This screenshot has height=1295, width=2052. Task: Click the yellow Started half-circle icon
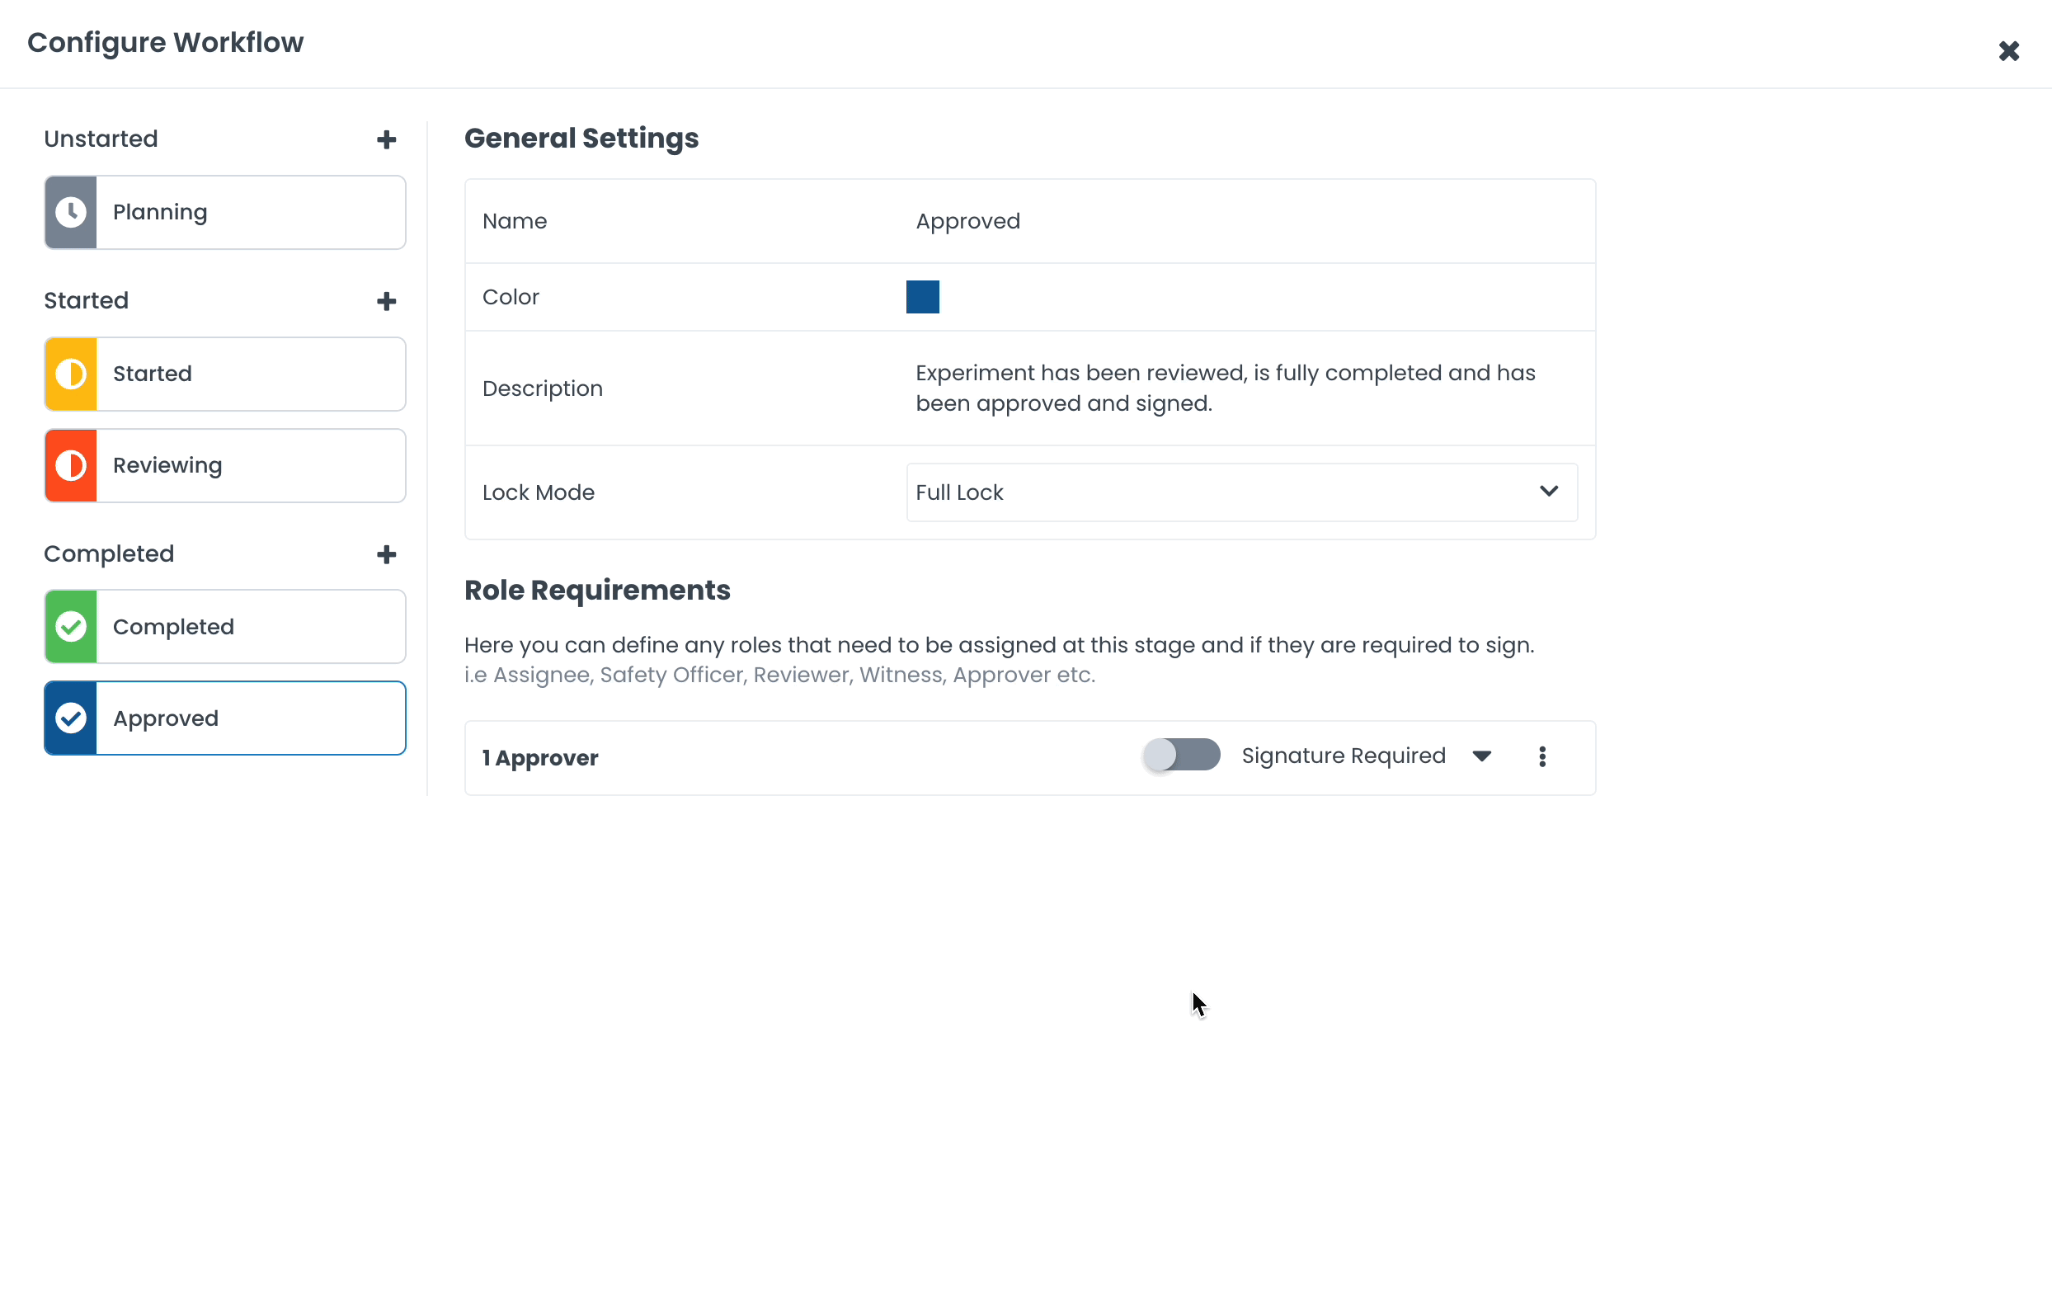(x=71, y=374)
